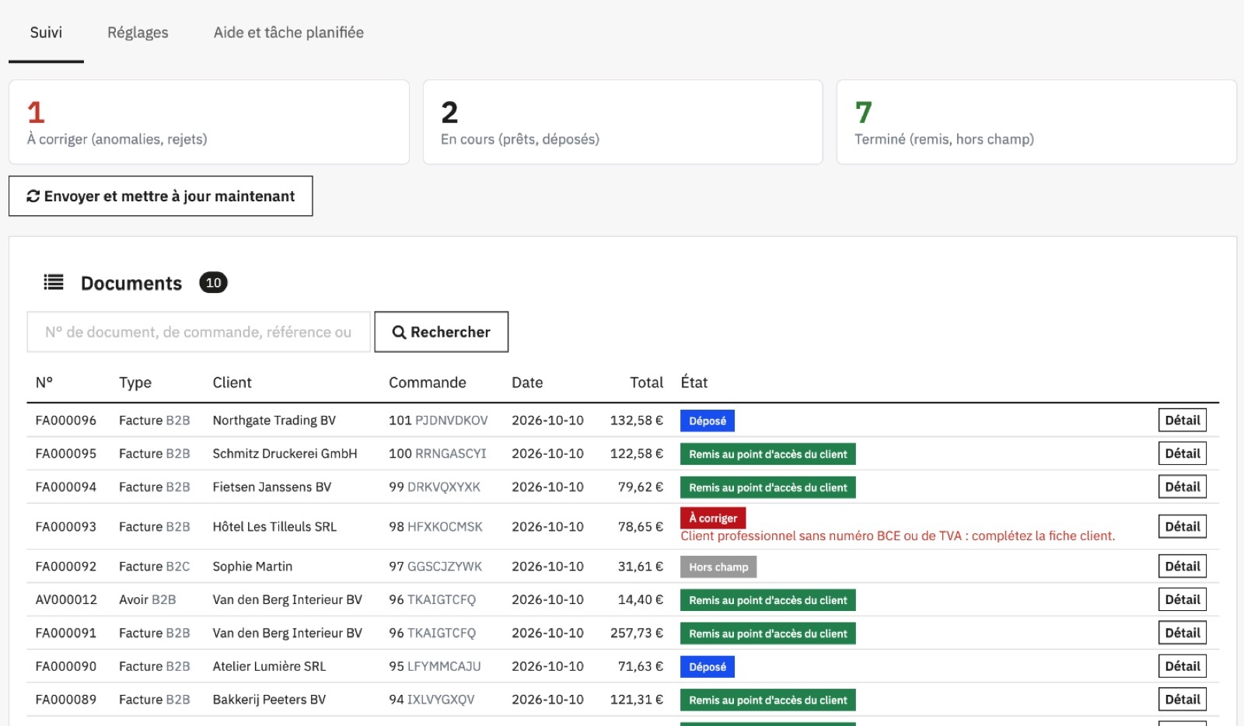1244x726 pixels.
Task: Click total 14,40 €
Action: click(x=641, y=600)
